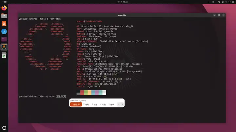
Task: Choose IME candidate 2 这时
Action: coord(86,105)
